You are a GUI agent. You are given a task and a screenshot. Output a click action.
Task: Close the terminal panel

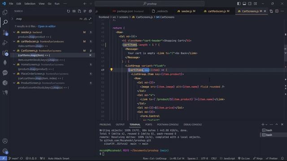[282, 124]
